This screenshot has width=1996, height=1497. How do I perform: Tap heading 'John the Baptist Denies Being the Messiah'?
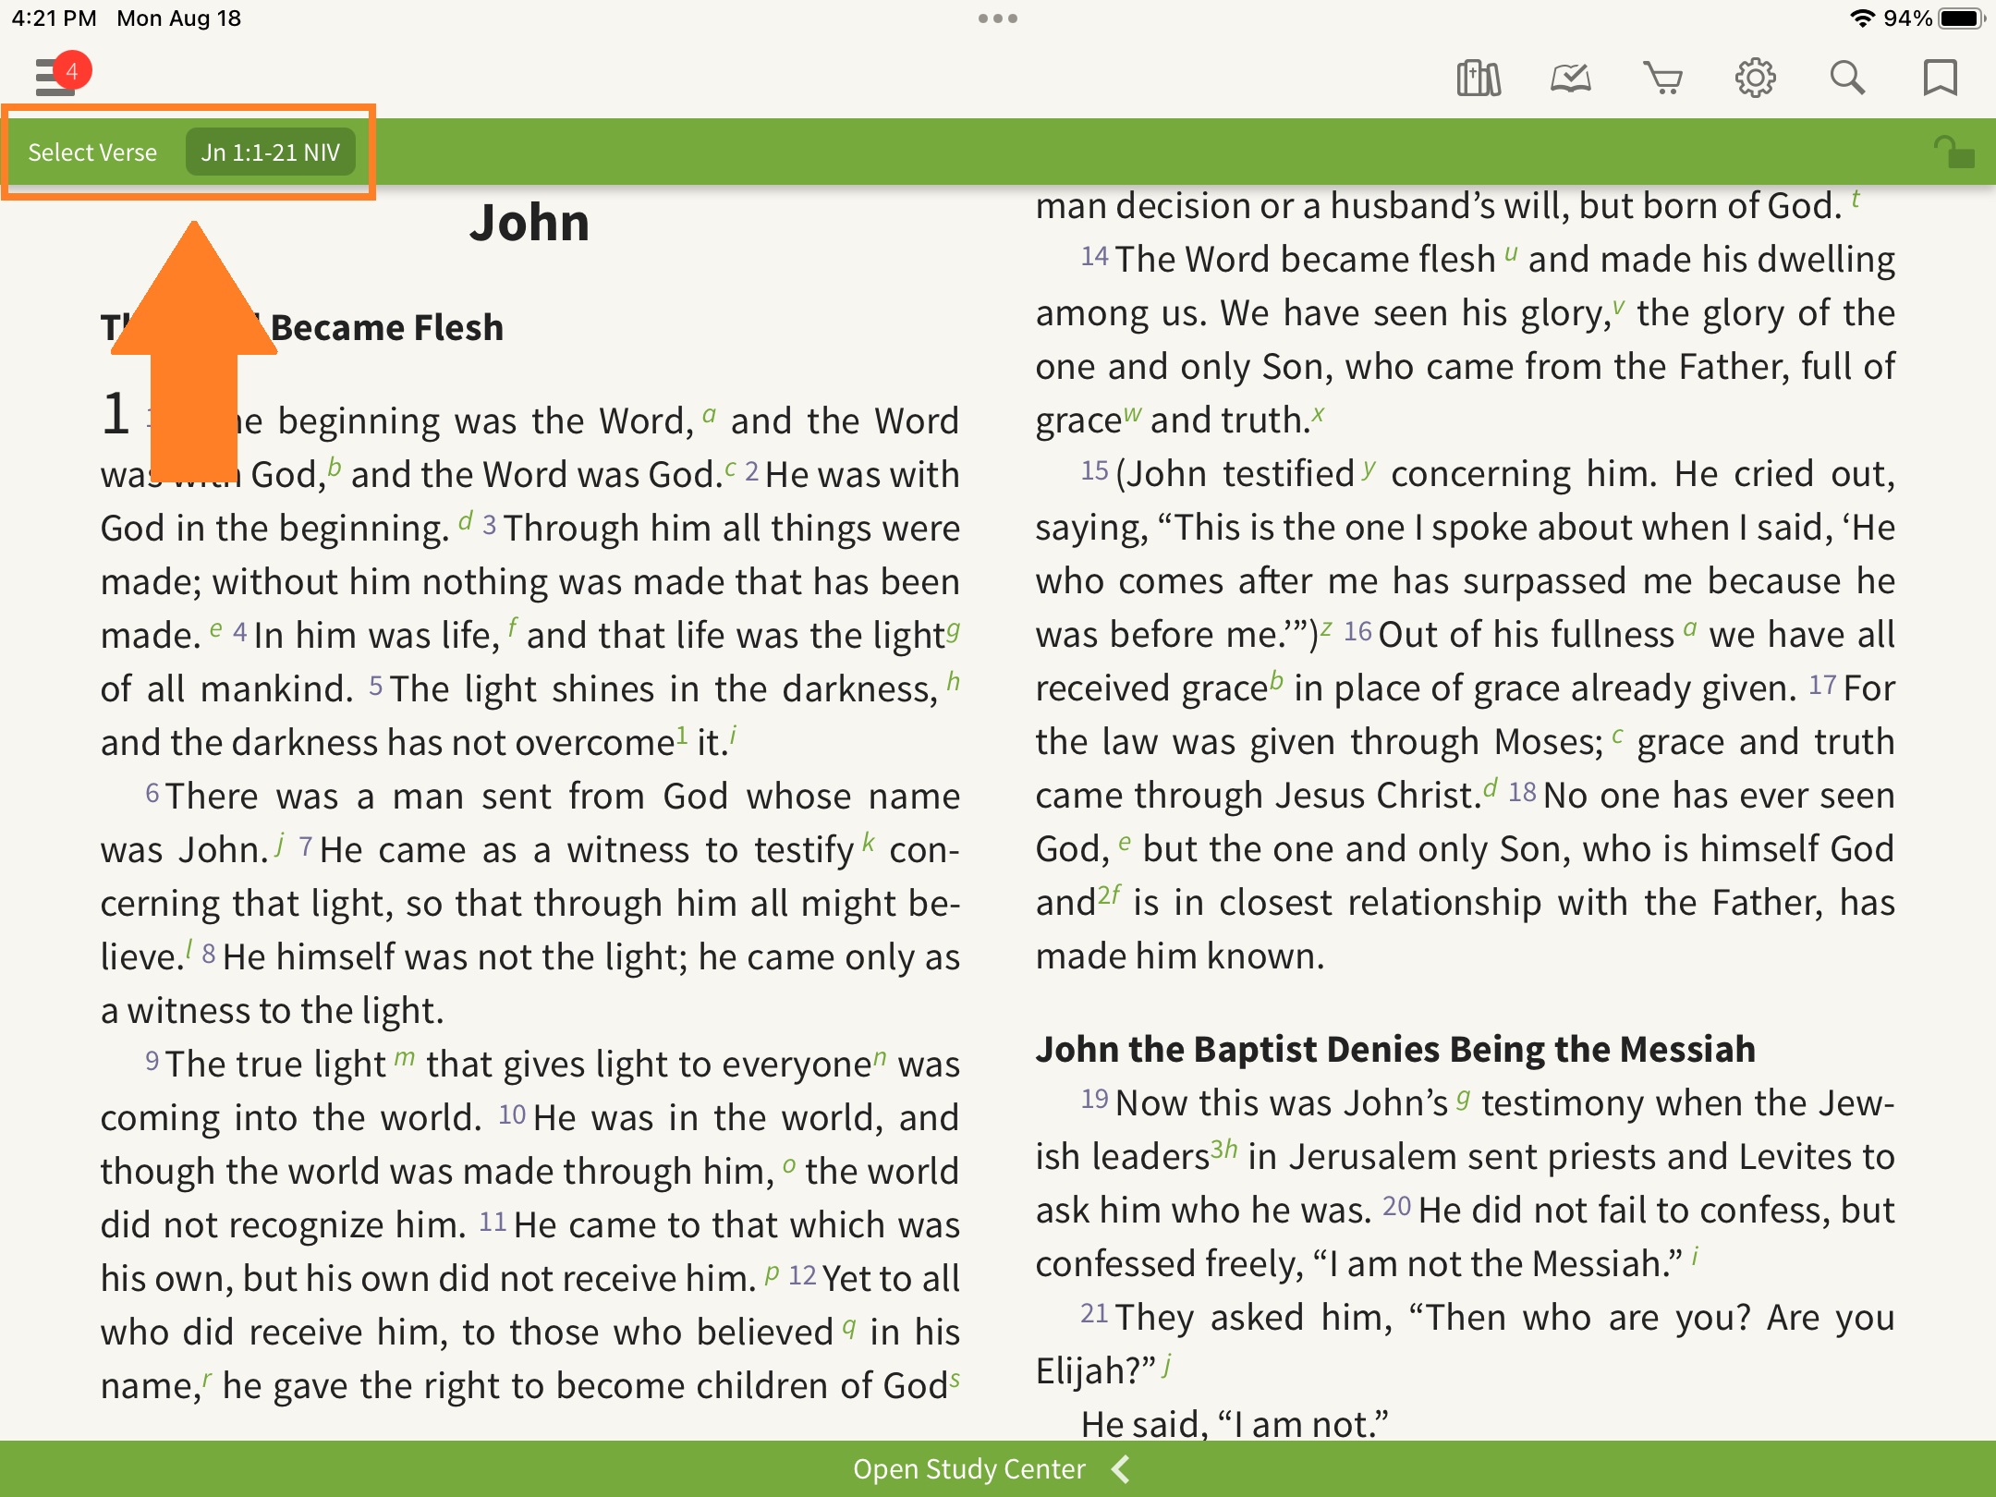(x=1395, y=1049)
